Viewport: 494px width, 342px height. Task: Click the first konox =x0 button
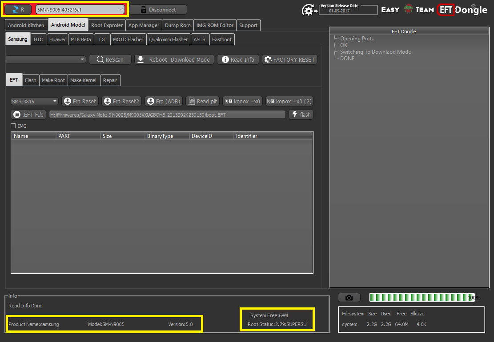[243, 101]
